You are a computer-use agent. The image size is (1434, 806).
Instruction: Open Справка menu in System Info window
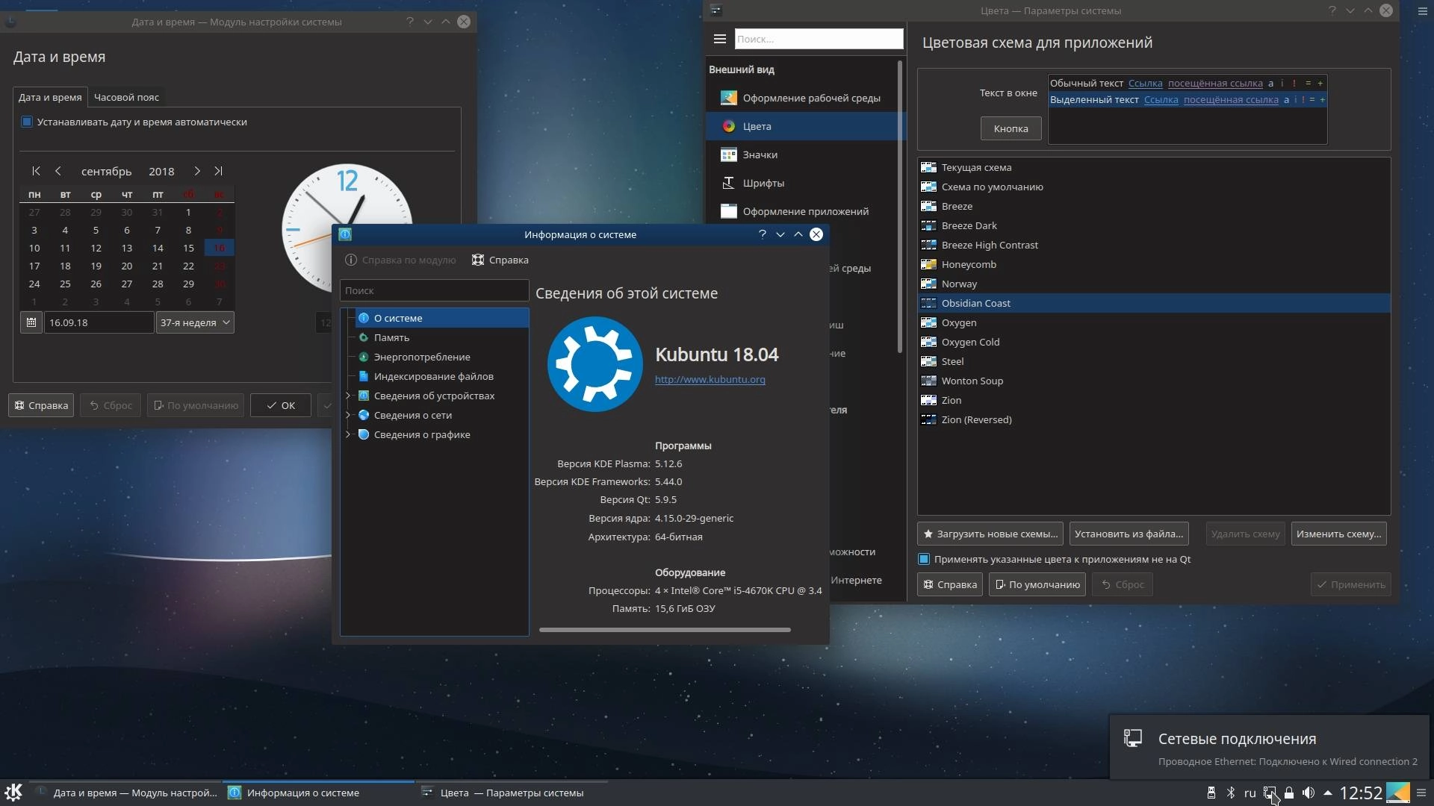pos(500,260)
